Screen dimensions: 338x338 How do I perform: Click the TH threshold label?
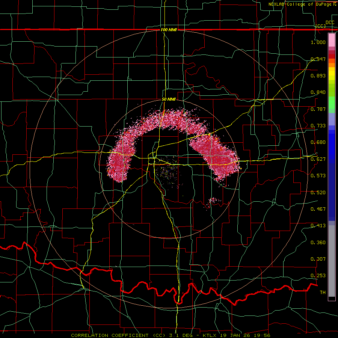tap(323, 293)
